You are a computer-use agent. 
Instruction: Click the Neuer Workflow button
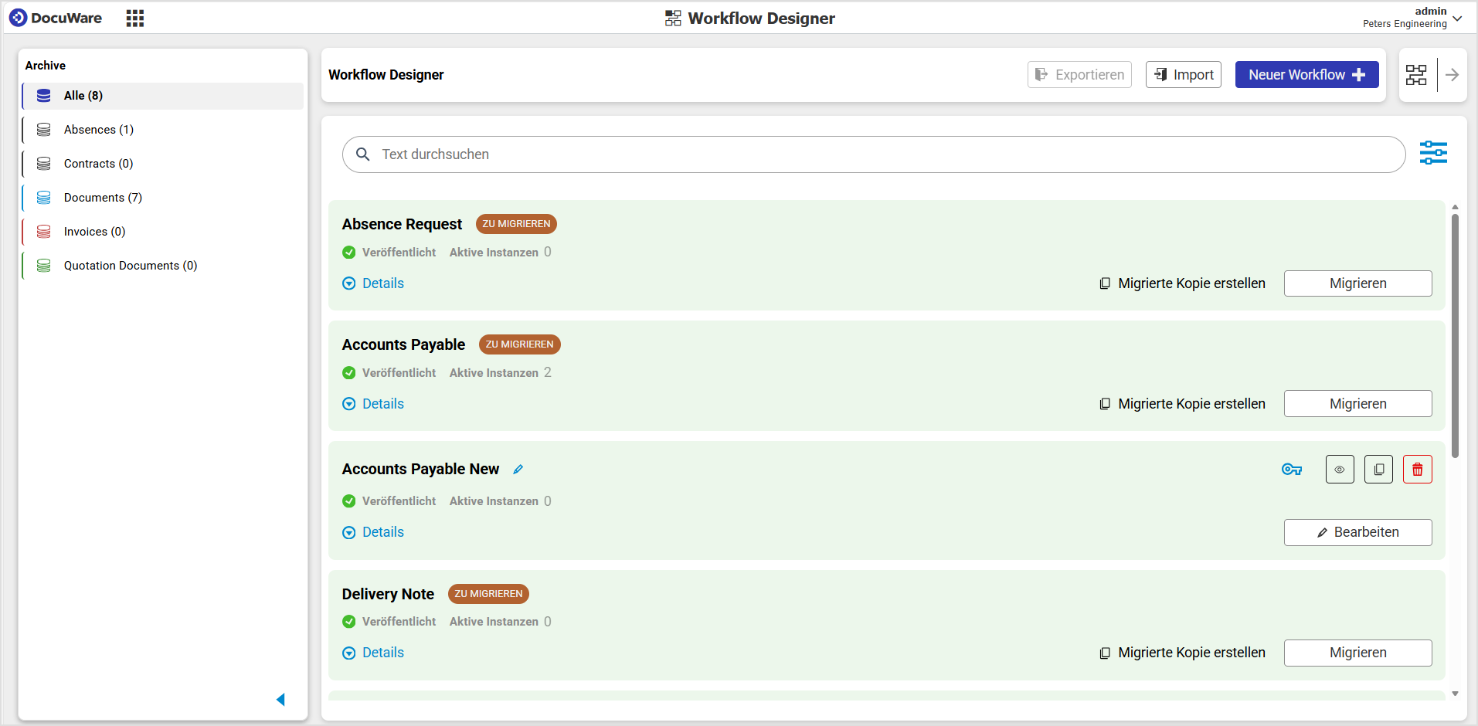click(x=1306, y=74)
